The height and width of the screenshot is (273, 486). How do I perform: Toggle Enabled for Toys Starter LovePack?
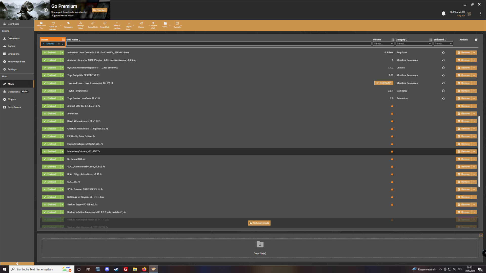(x=51, y=98)
